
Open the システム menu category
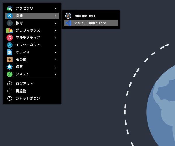32,74
